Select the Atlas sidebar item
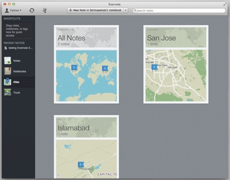The width and height of the screenshot is (230, 180). click(18, 82)
